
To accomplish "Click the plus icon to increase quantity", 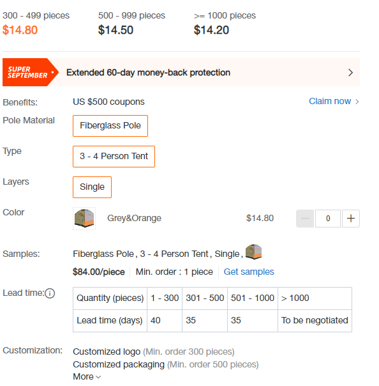I will point(351,219).
